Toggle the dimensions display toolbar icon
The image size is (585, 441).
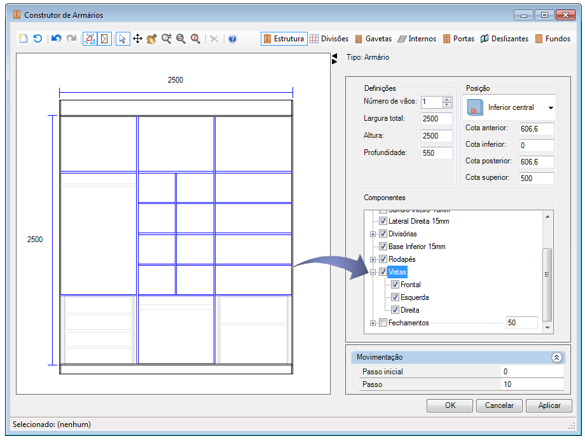click(x=90, y=39)
